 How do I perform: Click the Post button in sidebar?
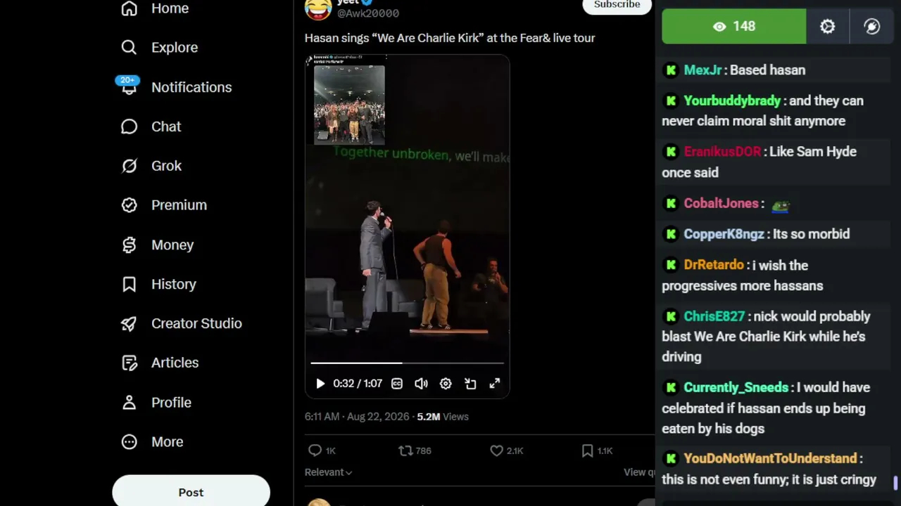191,492
